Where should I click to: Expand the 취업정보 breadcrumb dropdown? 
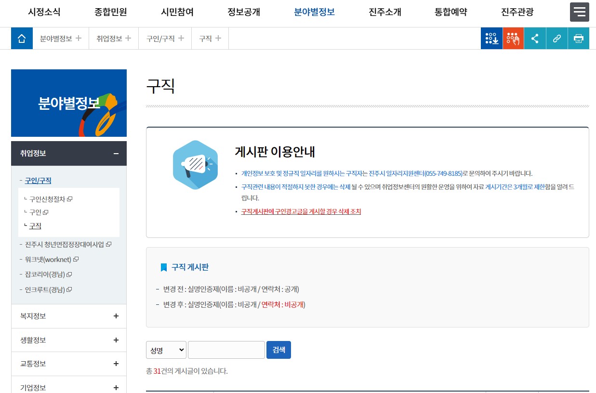pos(114,39)
